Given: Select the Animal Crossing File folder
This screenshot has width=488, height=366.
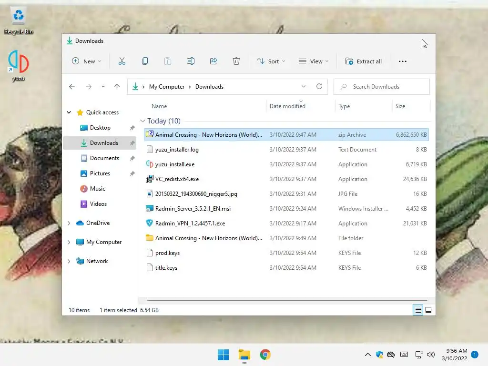Looking at the screenshot, I should pos(286,238).
